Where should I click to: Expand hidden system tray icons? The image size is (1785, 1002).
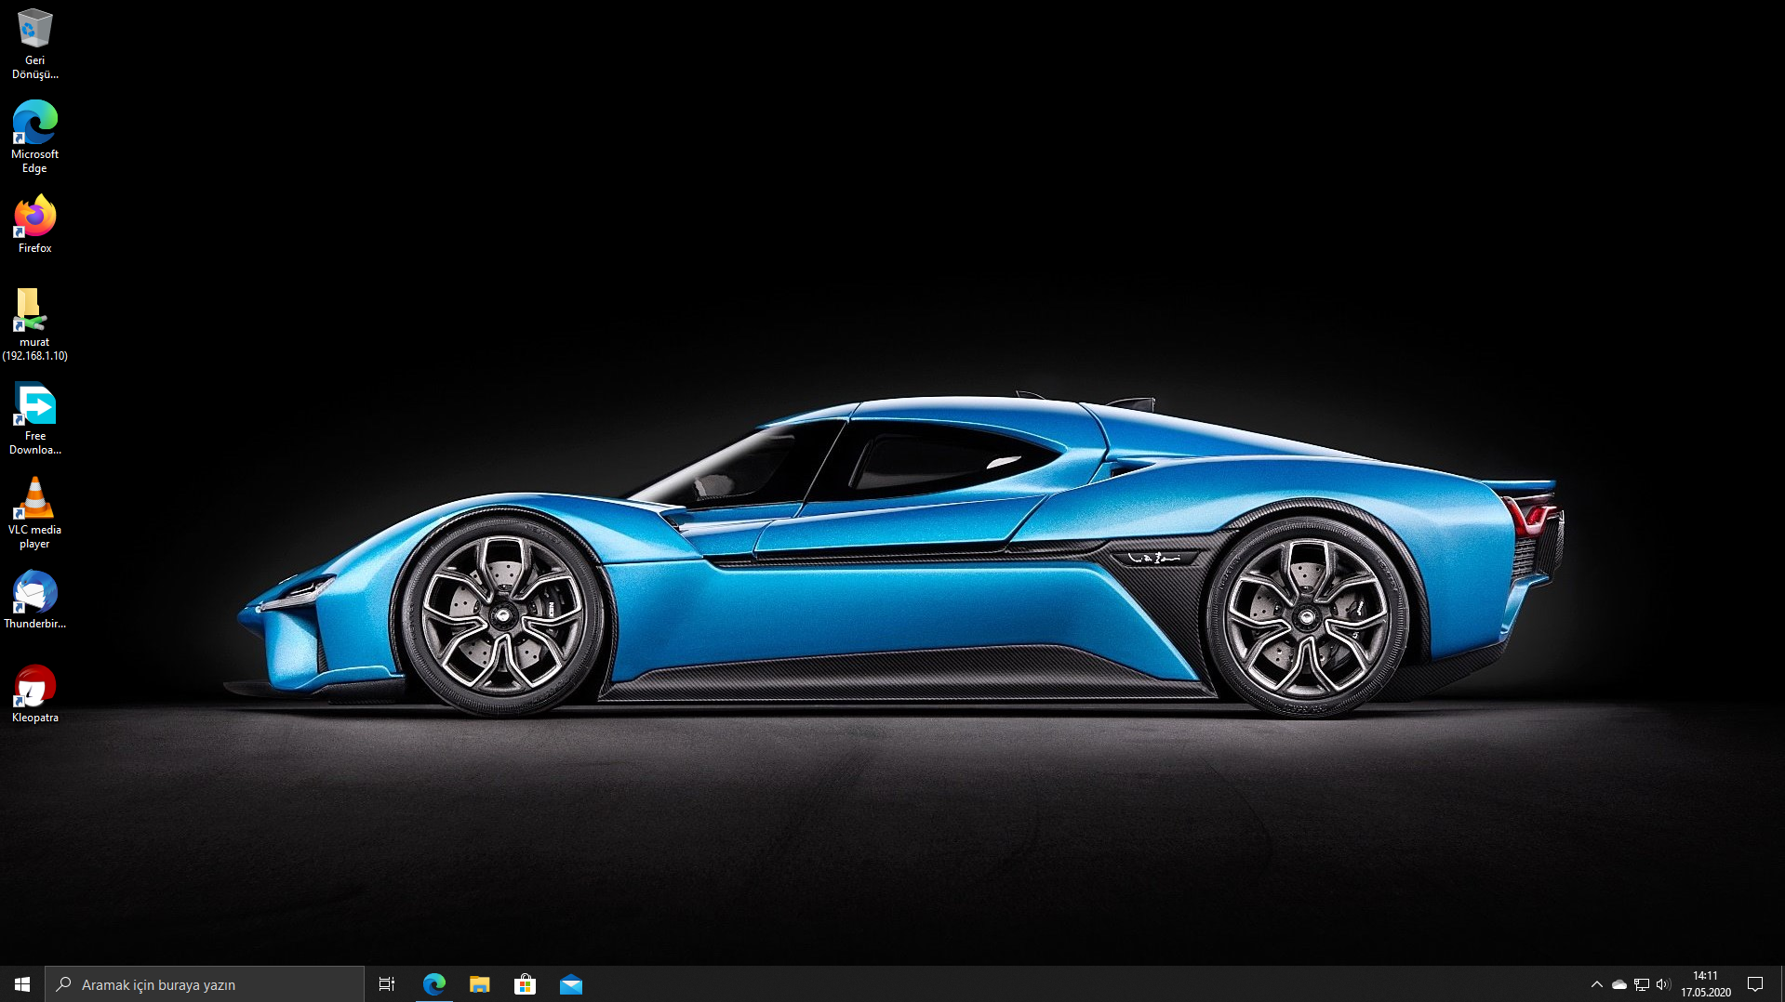(1597, 984)
